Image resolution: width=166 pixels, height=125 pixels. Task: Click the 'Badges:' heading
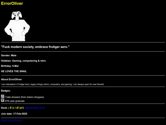(6, 91)
